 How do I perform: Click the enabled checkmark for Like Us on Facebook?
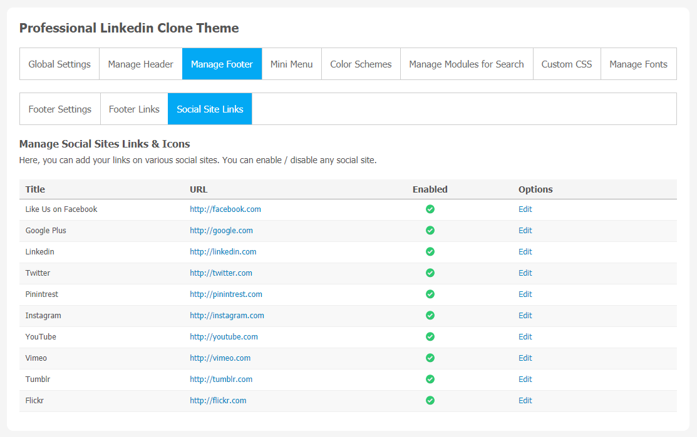(430, 209)
